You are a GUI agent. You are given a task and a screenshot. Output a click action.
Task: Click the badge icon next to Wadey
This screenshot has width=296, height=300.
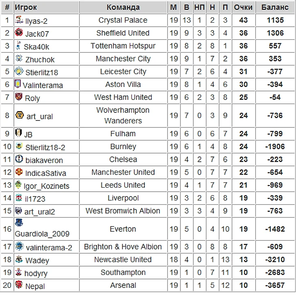[19, 260]
